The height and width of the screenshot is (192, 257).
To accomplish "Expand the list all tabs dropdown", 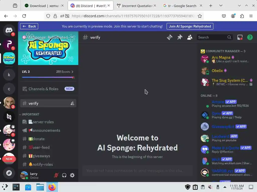I will coord(221,6).
